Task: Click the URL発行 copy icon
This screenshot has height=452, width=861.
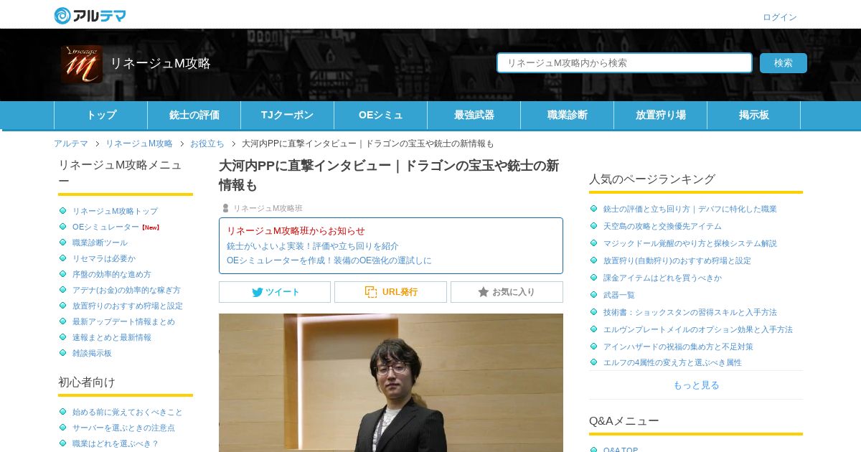Action: [x=371, y=292]
